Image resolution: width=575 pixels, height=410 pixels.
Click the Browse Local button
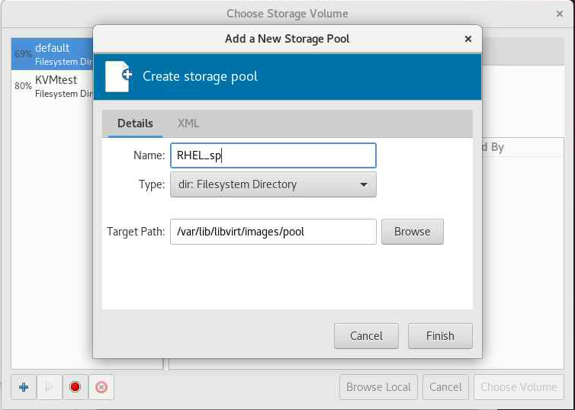378,387
